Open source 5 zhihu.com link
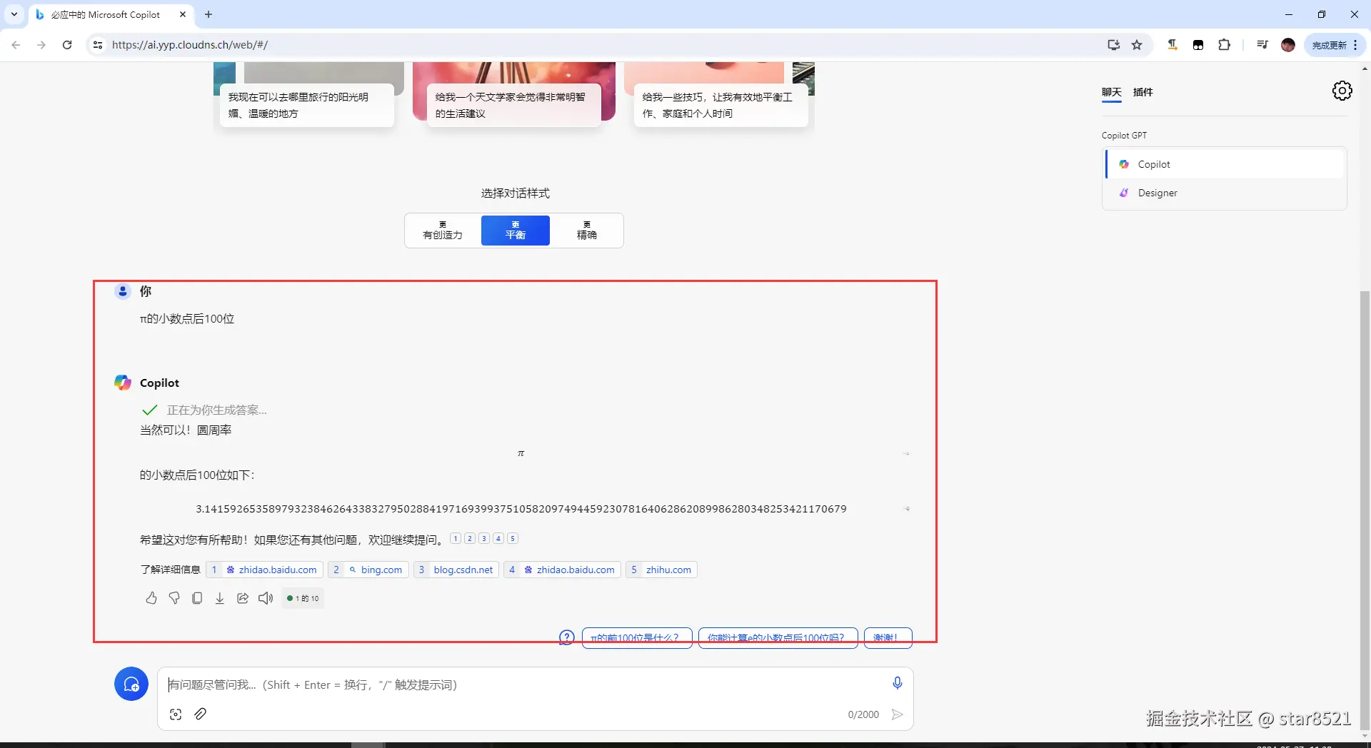The height and width of the screenshot is (748, 1371). 661,570
